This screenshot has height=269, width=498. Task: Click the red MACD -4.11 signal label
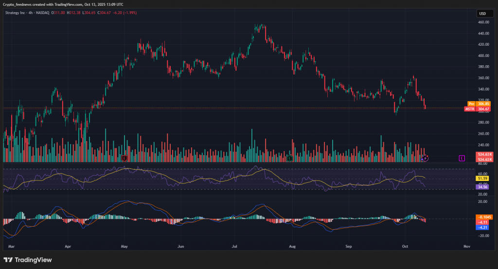[482, 222]
